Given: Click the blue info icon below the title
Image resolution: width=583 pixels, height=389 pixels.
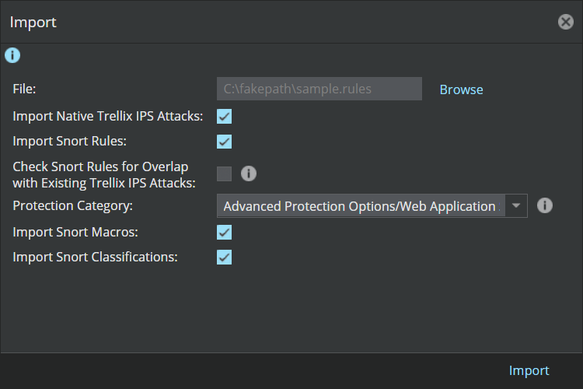Looking at the screenshot, I should pyautogui.click(x=12, y=55).
